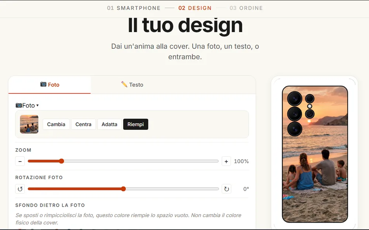The image size is (369, 230).
Task: Switch to the Testo tab
Action: coord(132,85)
